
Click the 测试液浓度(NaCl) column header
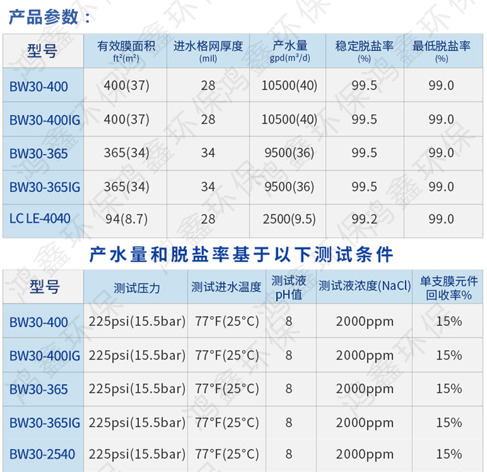(364, 286)
